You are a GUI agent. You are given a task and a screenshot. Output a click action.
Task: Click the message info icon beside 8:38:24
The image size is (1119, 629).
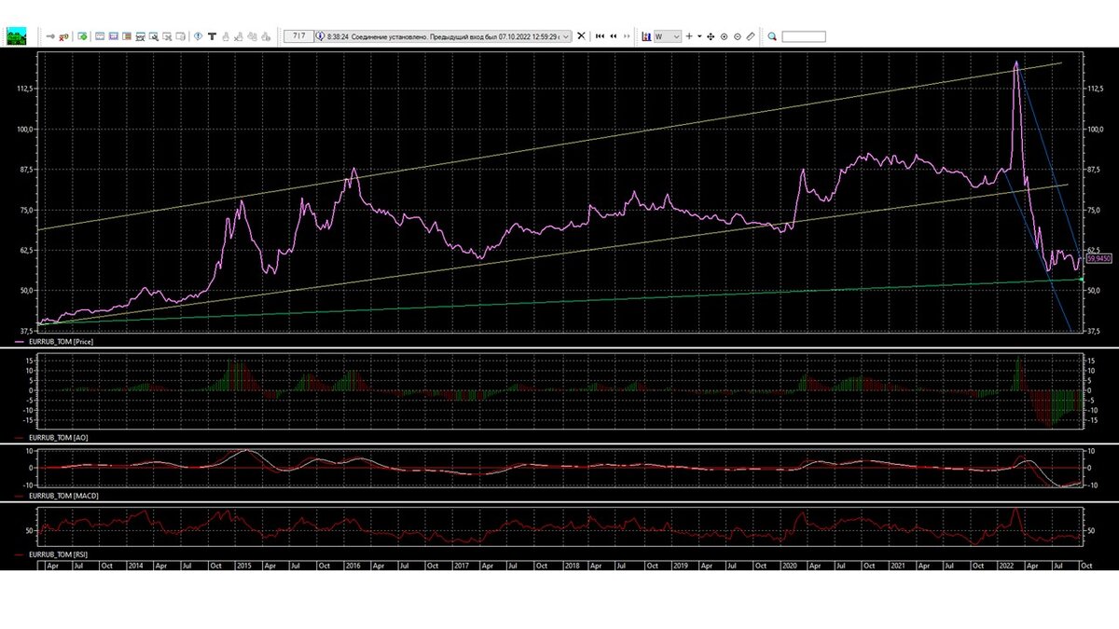(x=320, y=36)
